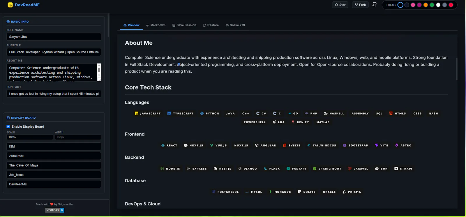The height and width of the screenshot is (217, 466).
Task: Click the Job_focus display board field
Action: 54,175
